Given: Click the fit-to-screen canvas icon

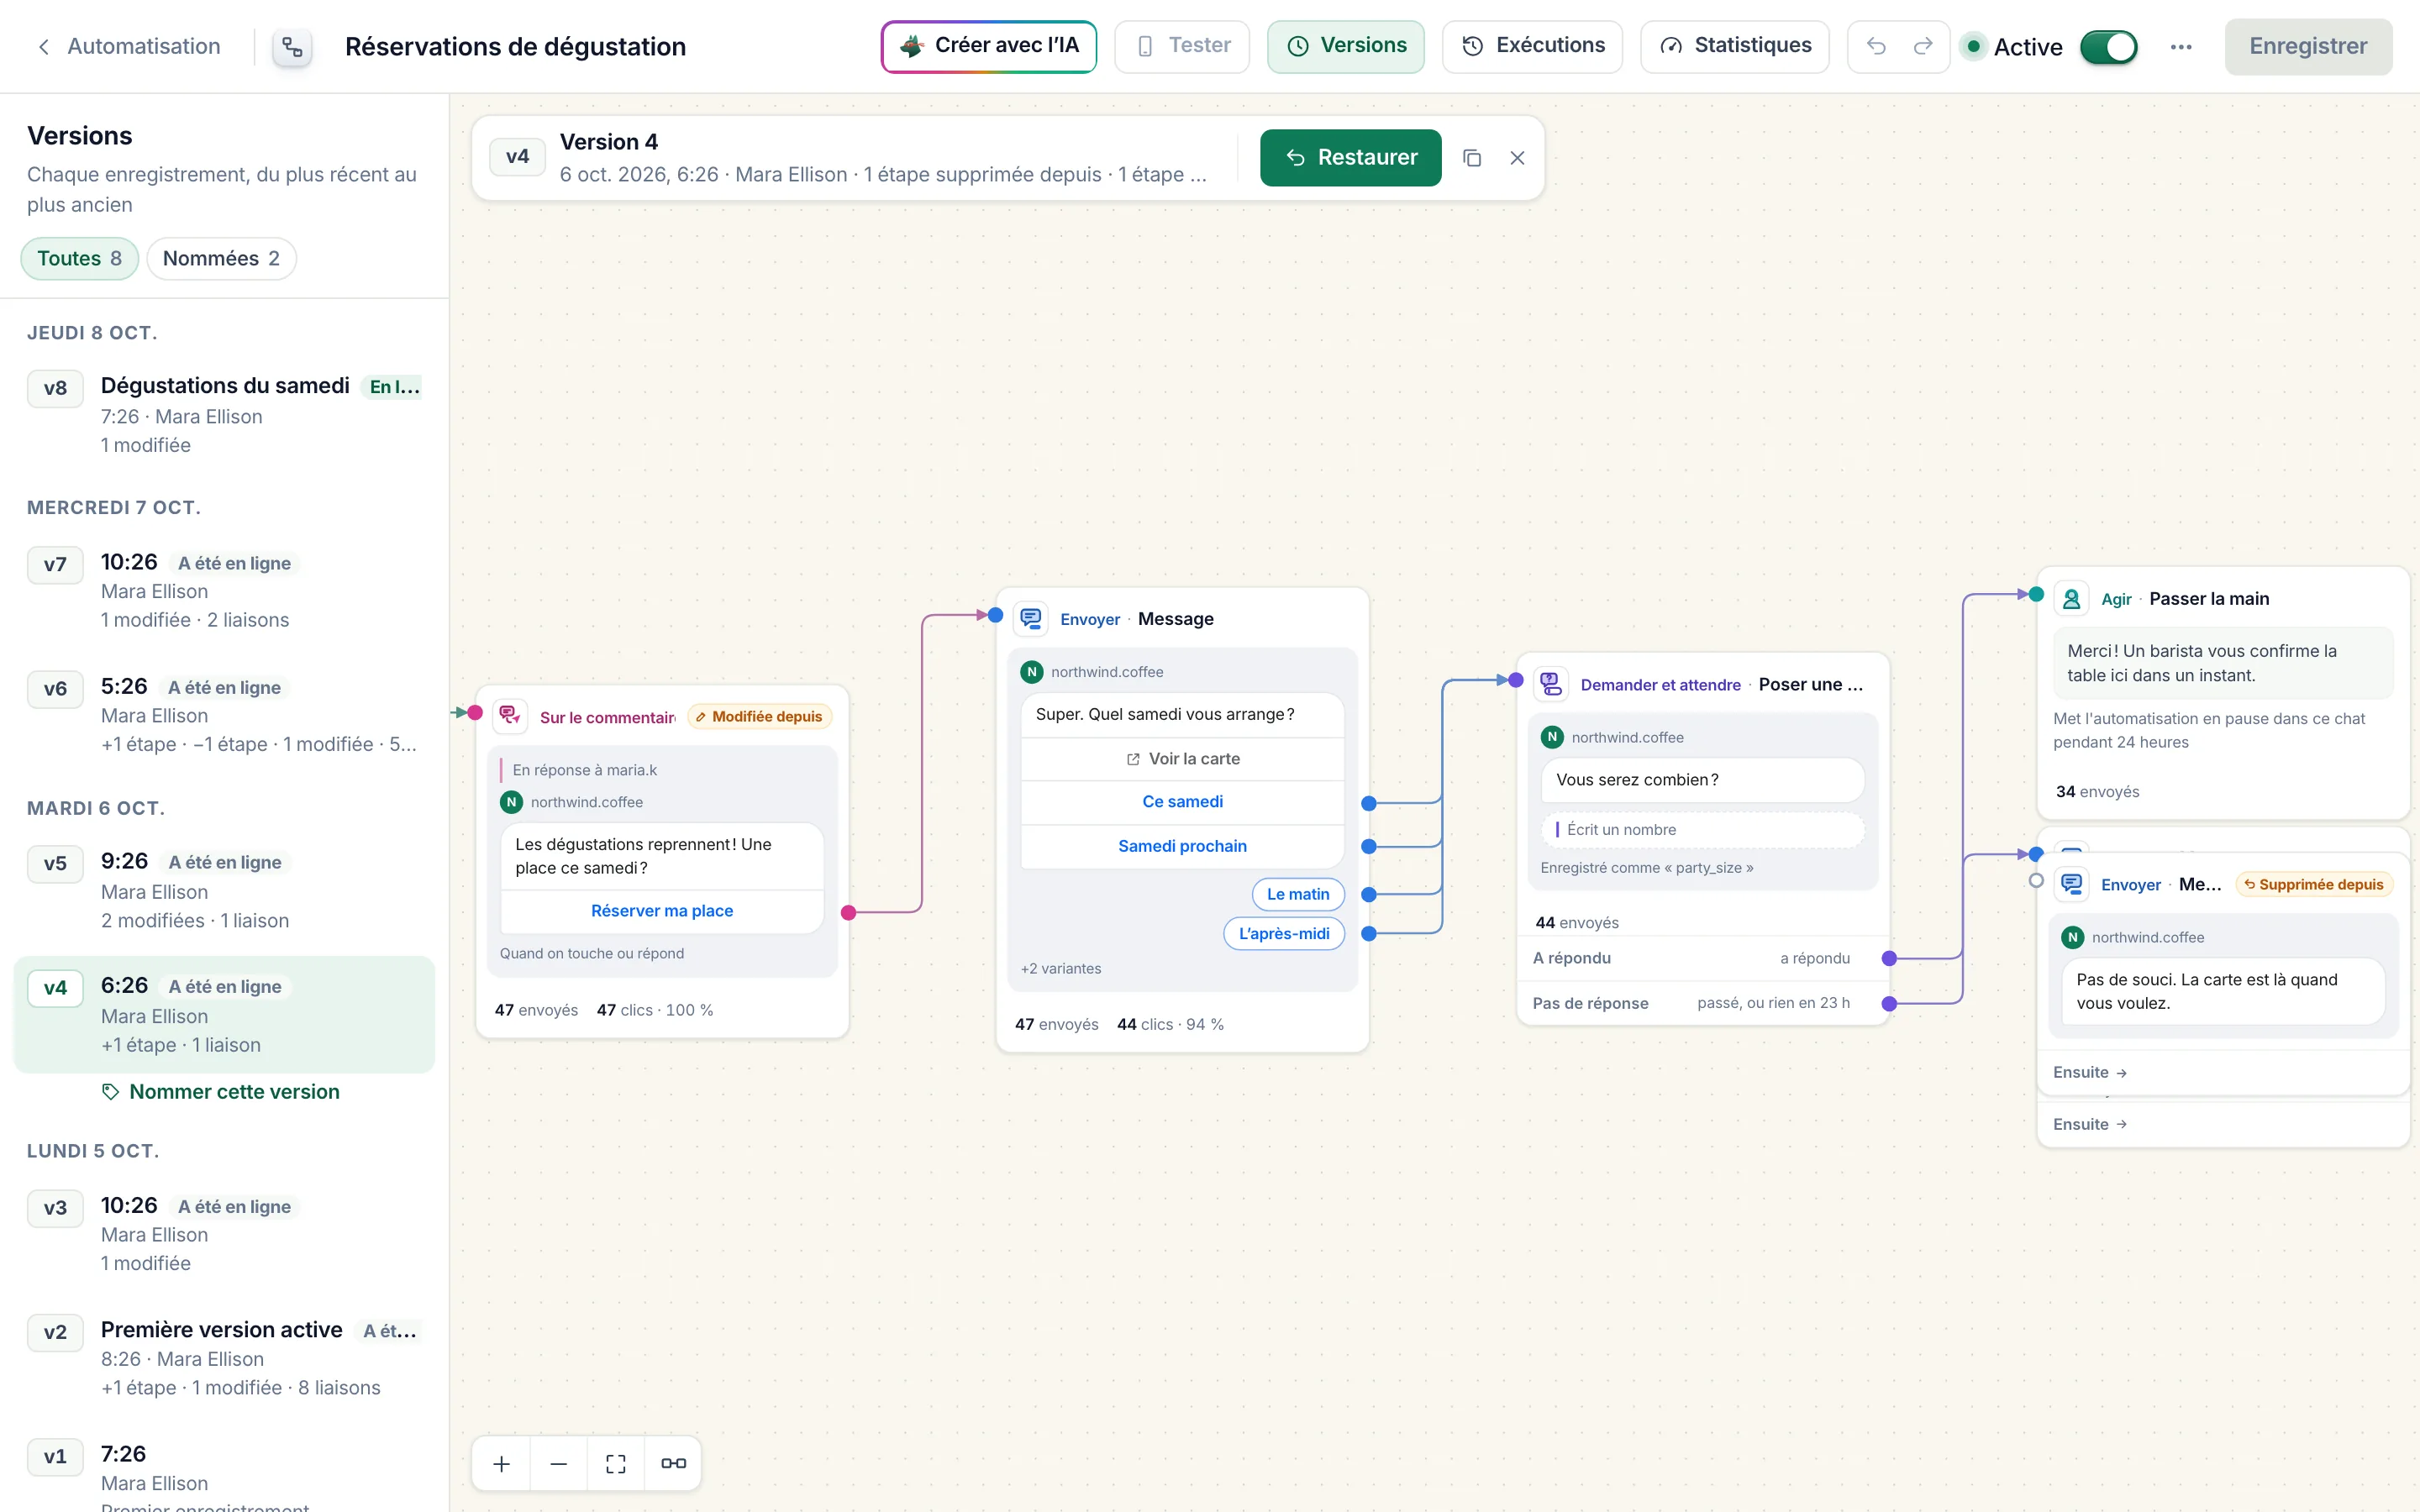Looking at the screenshot, I should pyautogui.click(x=616, y=1463).
